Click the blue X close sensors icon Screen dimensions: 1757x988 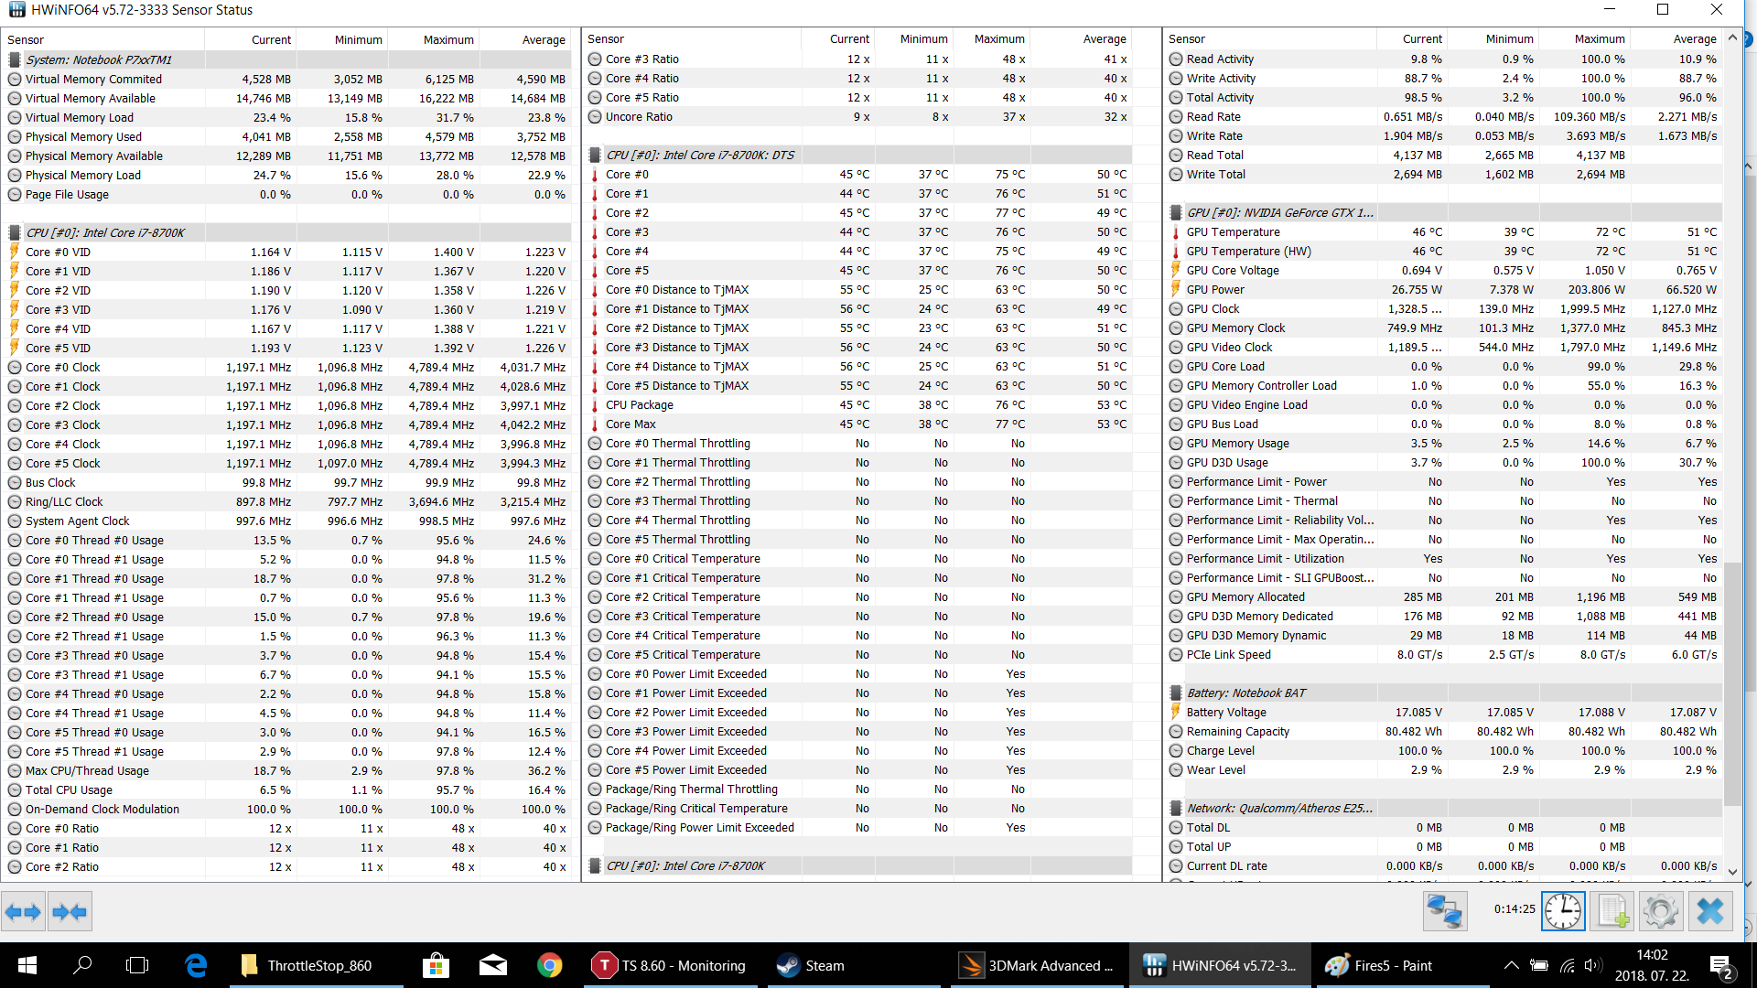tap(1709, 911)
